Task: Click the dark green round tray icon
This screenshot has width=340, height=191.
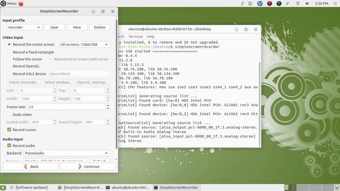Action: point(279,4)
